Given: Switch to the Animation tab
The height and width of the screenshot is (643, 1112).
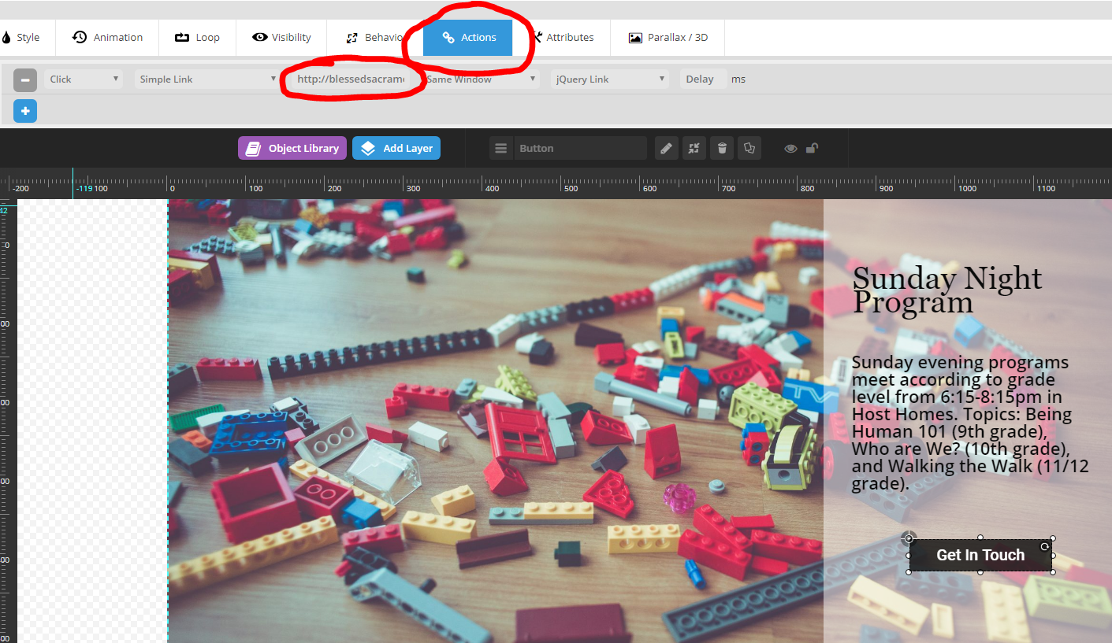Looking at the screenshot, I should coord(108,37).
